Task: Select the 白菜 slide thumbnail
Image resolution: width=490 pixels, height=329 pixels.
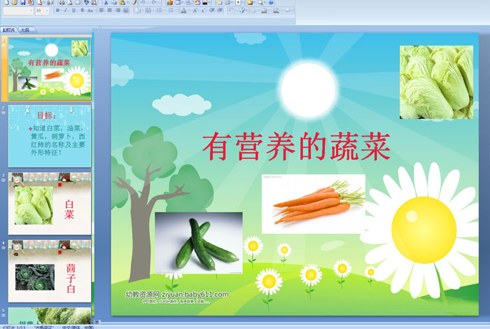Action: pos(50,204)
